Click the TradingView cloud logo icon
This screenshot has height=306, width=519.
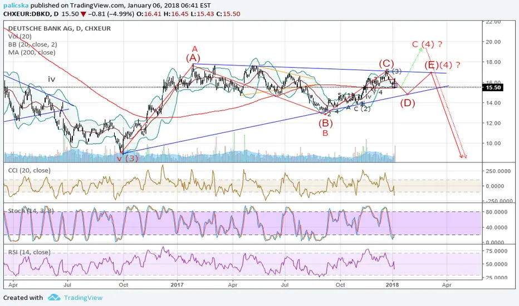(x=54, y=298)
